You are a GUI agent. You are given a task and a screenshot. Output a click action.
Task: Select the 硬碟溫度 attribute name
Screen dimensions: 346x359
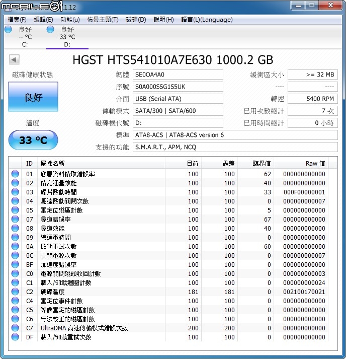[x=53, y=292]
